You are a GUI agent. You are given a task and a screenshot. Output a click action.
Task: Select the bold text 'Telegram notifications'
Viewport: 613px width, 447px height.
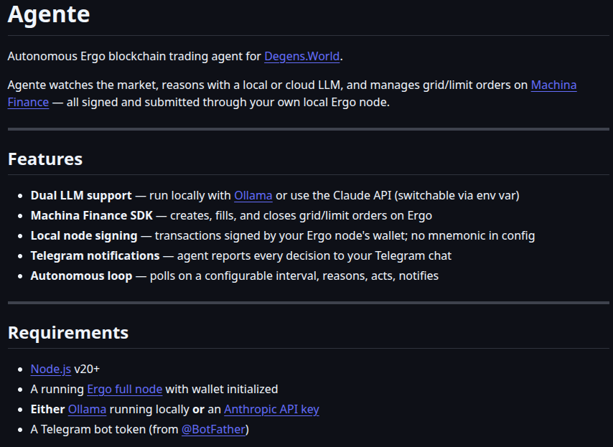click(x=95, y=256)
